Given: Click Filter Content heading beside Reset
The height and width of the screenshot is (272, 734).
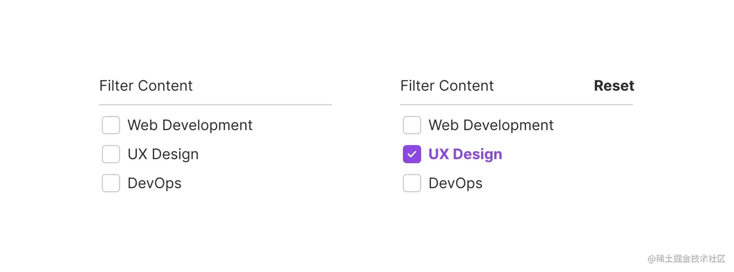Looking at the screenshot, I should [x=447, y=86].
